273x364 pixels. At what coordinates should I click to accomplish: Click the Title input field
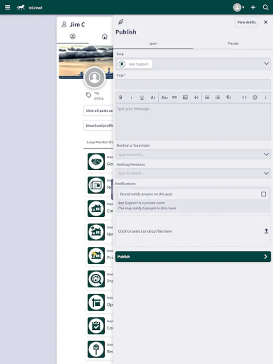click(193, 84)
